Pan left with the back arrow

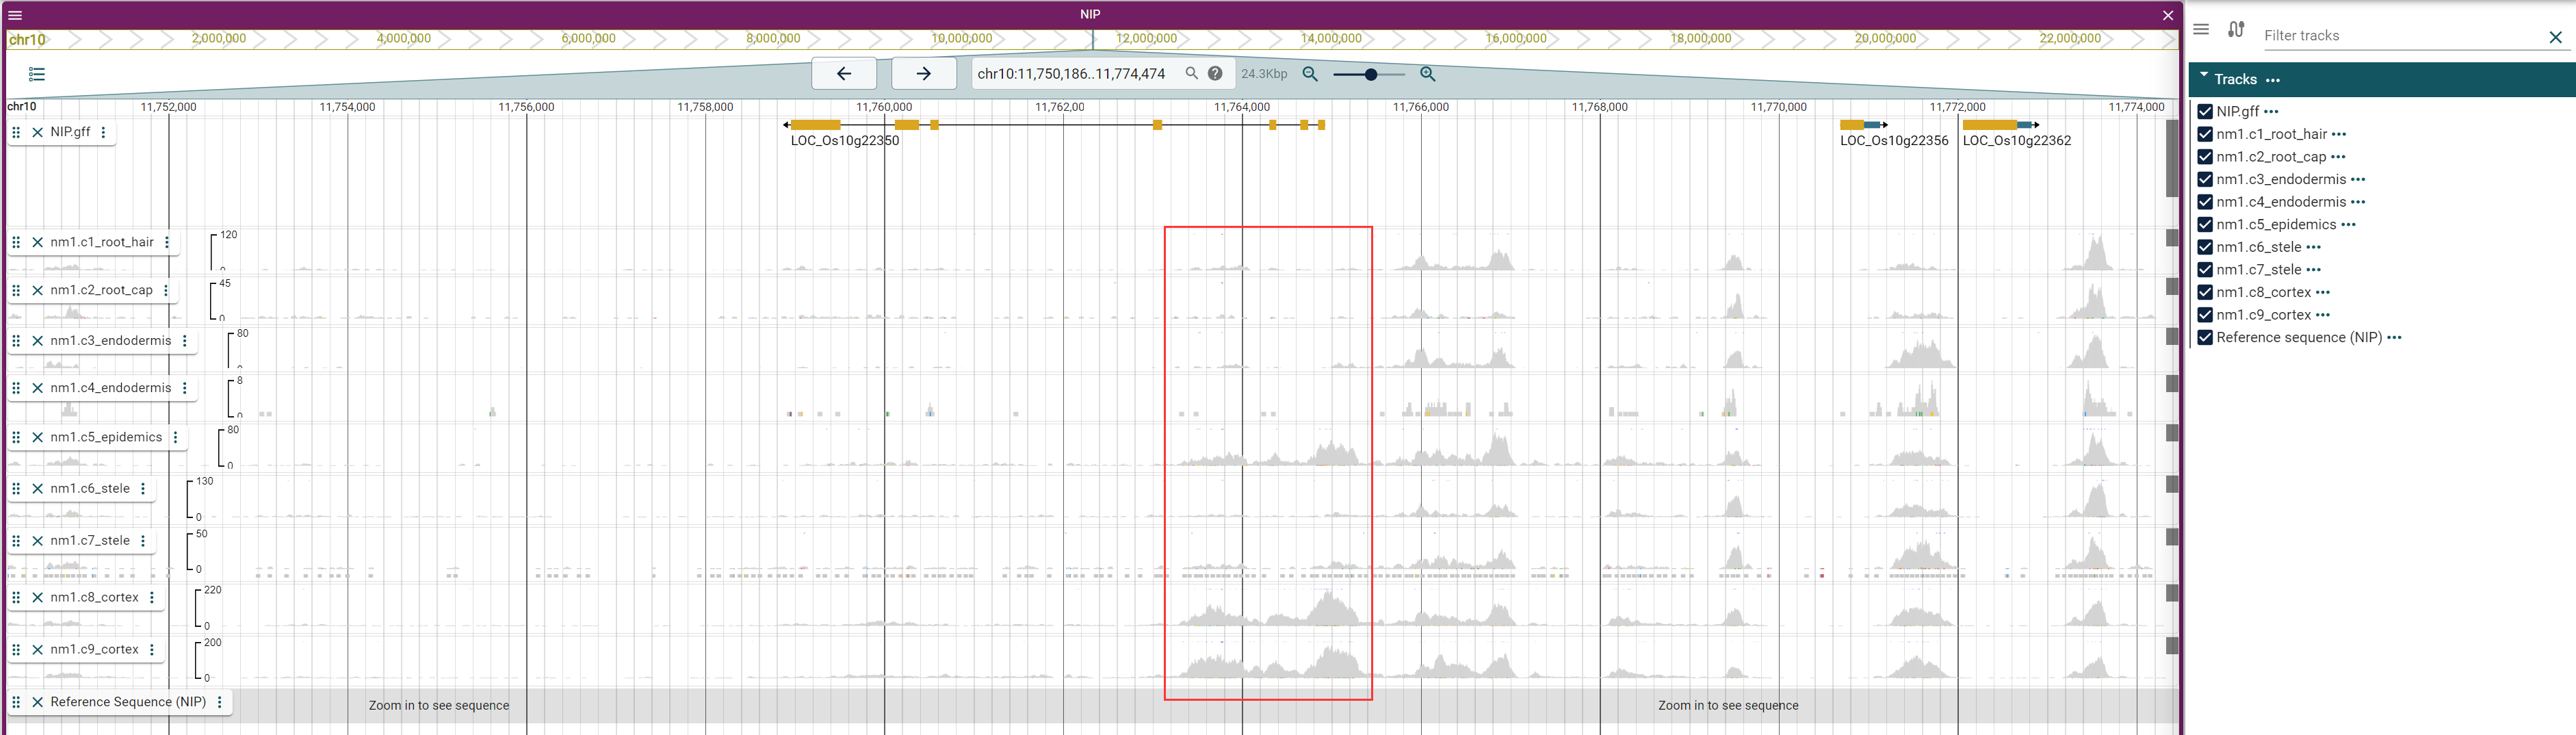843,74
